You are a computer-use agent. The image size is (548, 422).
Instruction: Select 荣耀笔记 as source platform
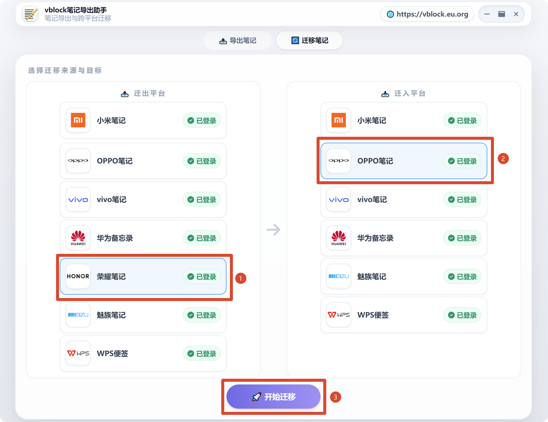point(143,276)
